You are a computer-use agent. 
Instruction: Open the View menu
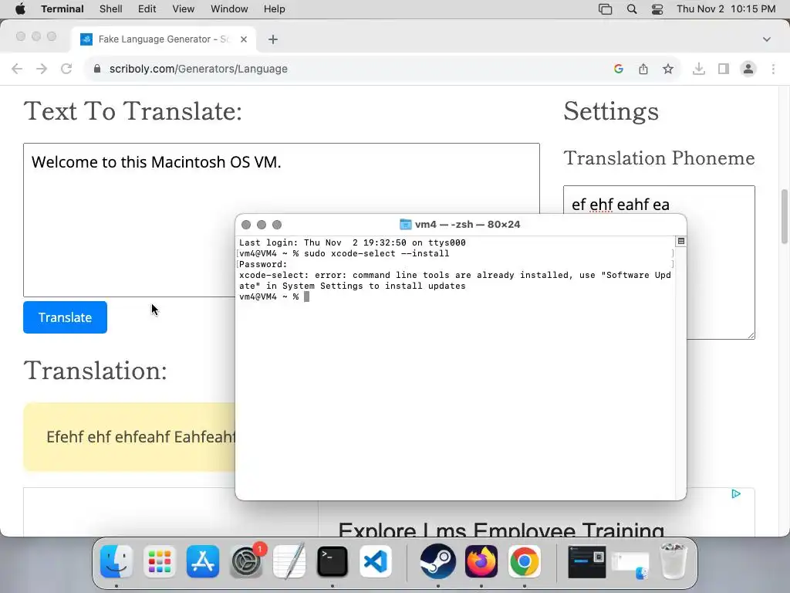pos(184,9)
